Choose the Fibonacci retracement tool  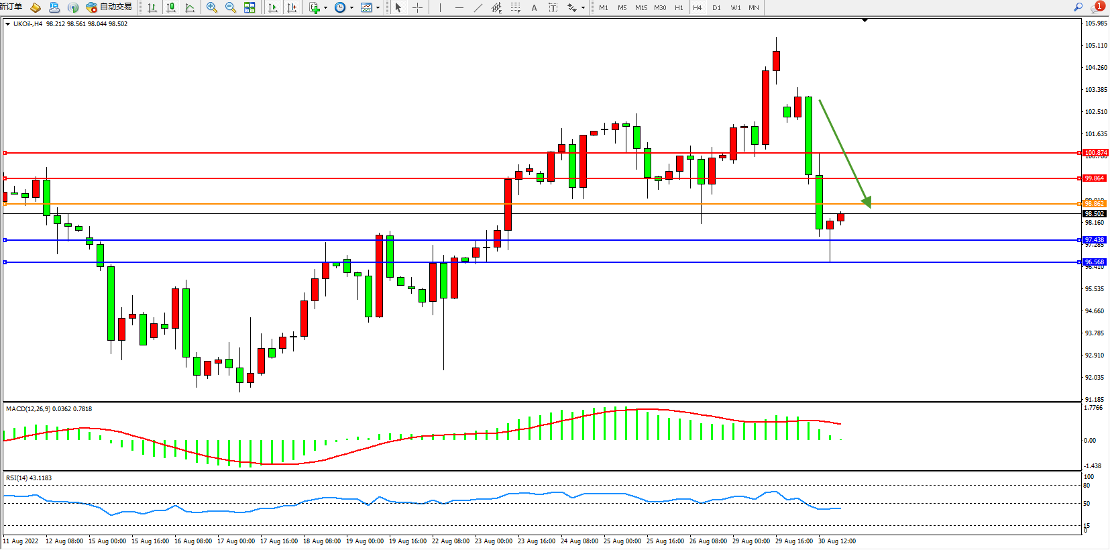(x=515, y=7)
